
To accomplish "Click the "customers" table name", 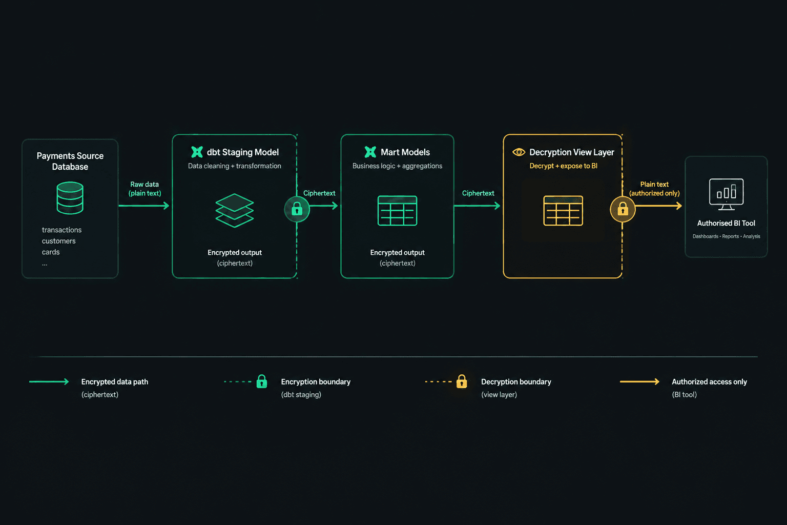I will (x=59, y=241).
